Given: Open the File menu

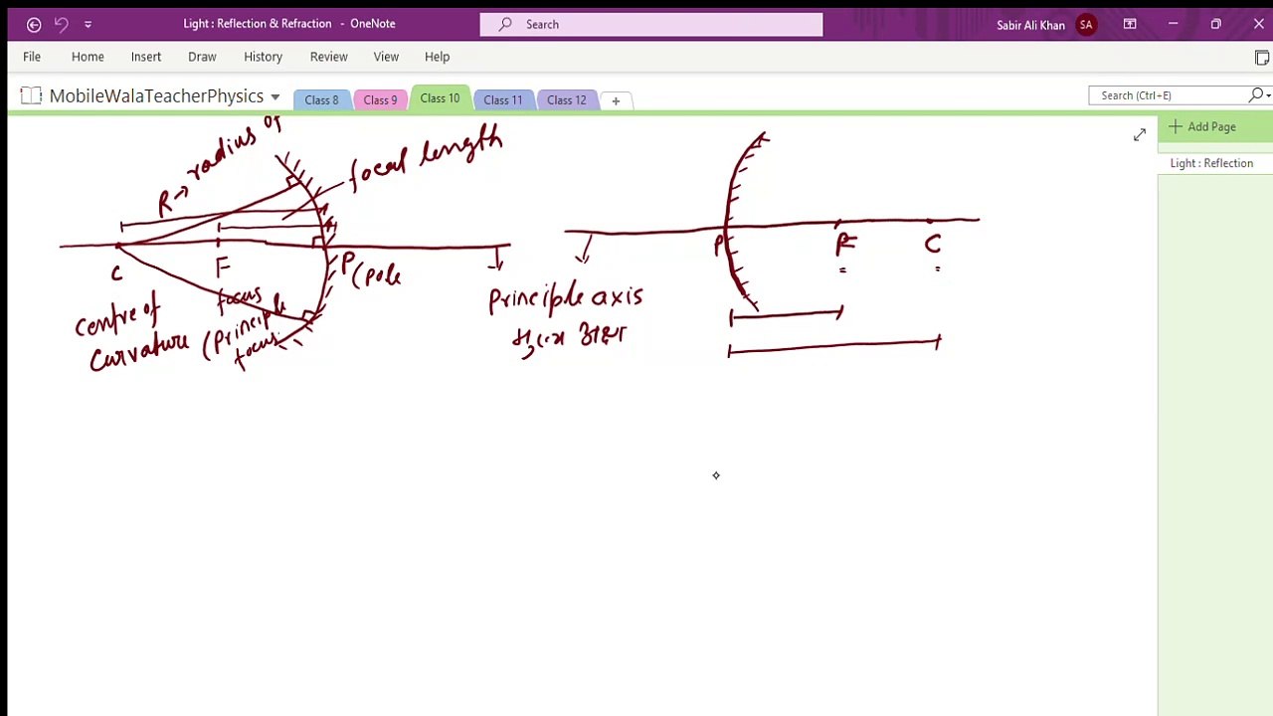Looking at the screenshot, I should pyautogui.click(x=32, y=57).
